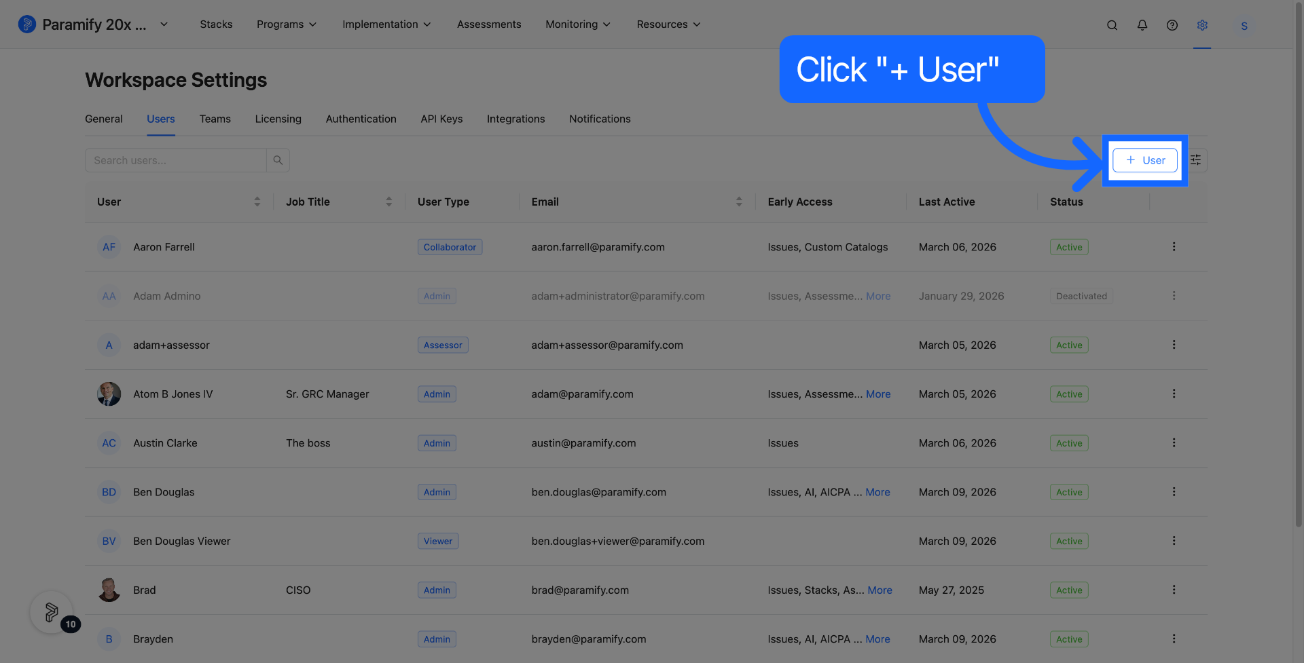Click the Viewer tag for Ben Douglas Viewer

(x=438, y=541)
